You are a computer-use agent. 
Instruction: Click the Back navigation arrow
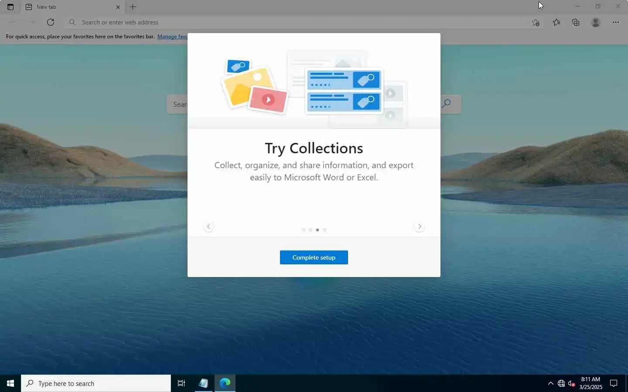12,22
